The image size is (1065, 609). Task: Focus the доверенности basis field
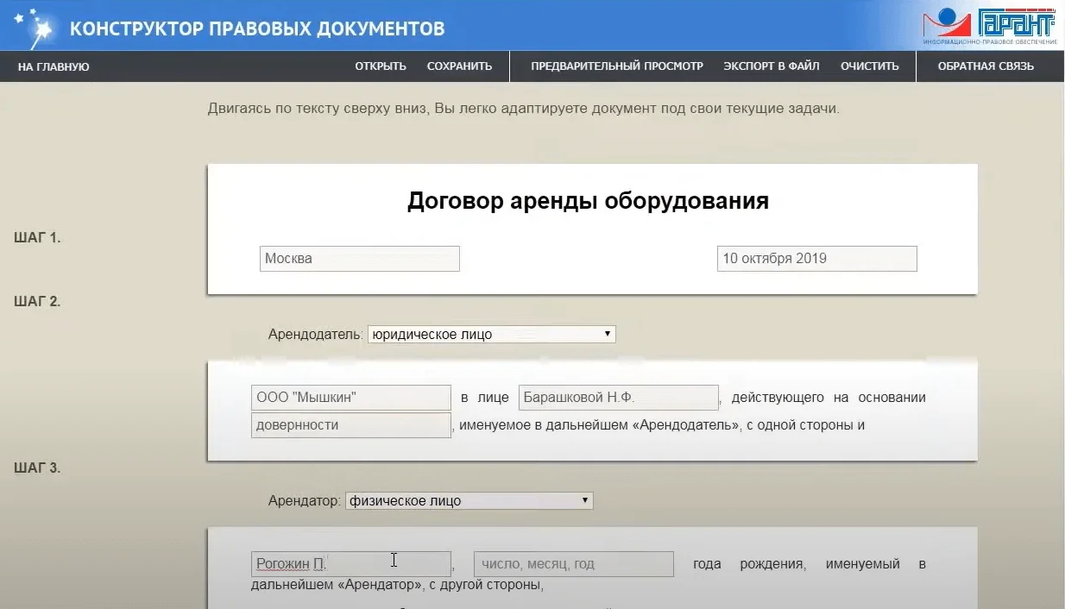coord(351,425)
